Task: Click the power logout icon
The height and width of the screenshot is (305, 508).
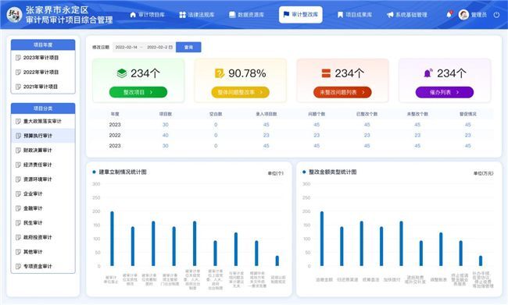Action: click(x=496, y=15)
